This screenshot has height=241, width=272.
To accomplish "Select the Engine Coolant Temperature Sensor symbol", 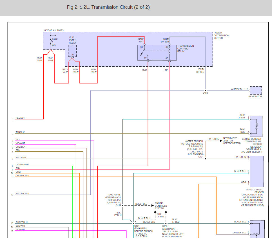I will [x=257, y=126].
